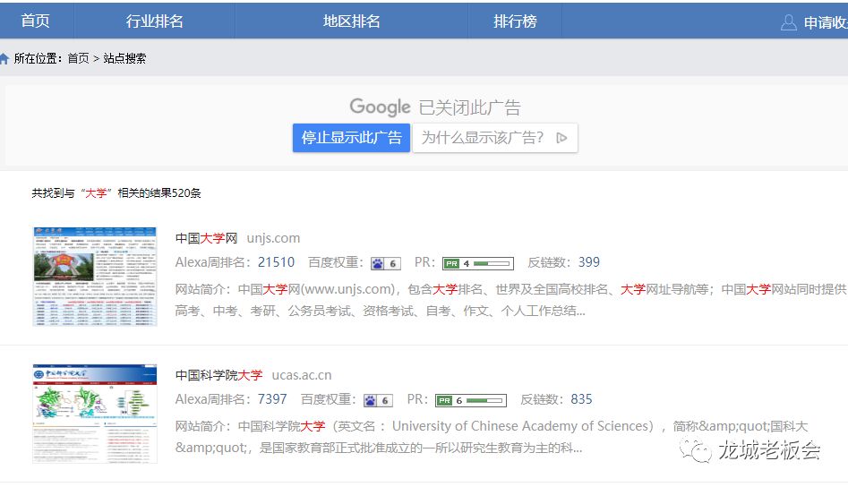
Task: Click the 中国大学网 site thumbnail
Action: tap(95, 277)
